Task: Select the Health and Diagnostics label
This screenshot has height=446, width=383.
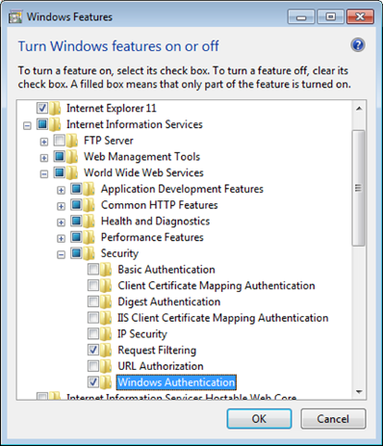Action: tap(155, 222)
